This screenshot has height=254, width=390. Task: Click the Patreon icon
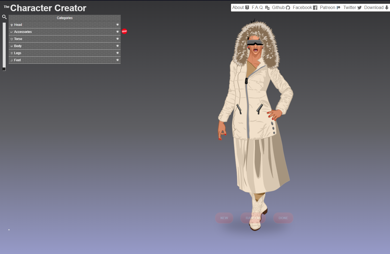click(x=338, y=8)
